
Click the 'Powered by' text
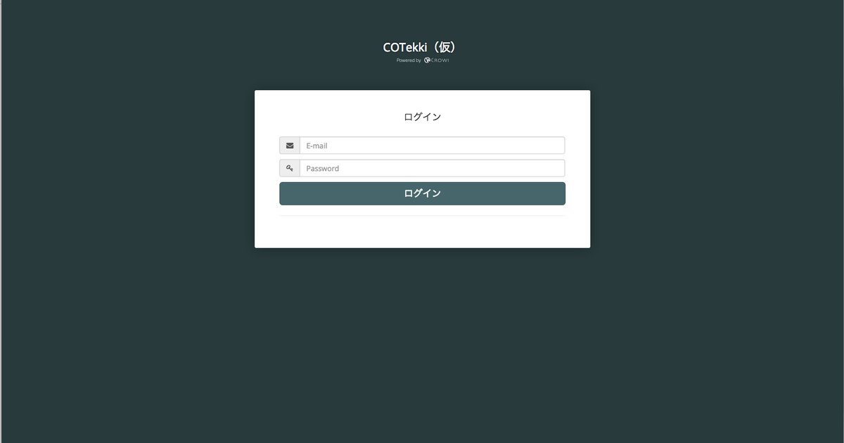pos(409,60)
